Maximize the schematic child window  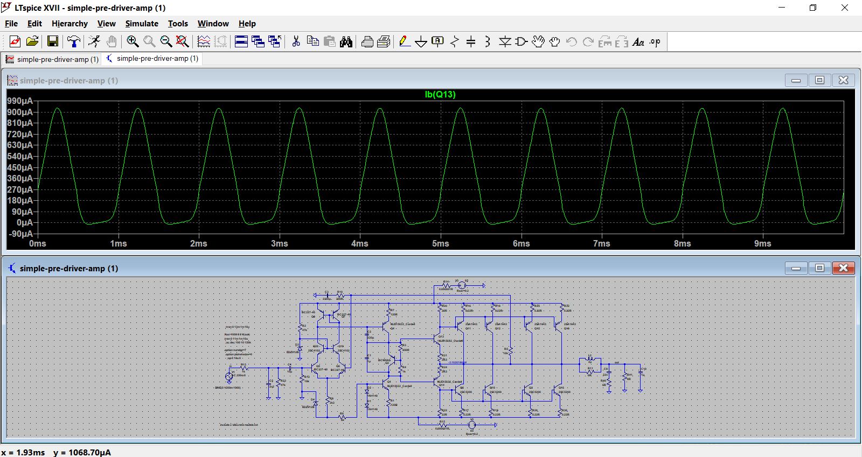pos(819,268)
